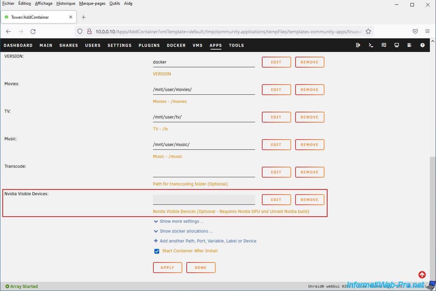Open the terminal icon in header
This screenshot has width=436, height=291.
pyautogui.click(x=371, y=45)
